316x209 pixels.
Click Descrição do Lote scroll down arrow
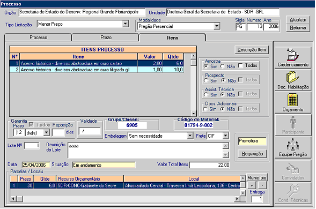[226, 155]
